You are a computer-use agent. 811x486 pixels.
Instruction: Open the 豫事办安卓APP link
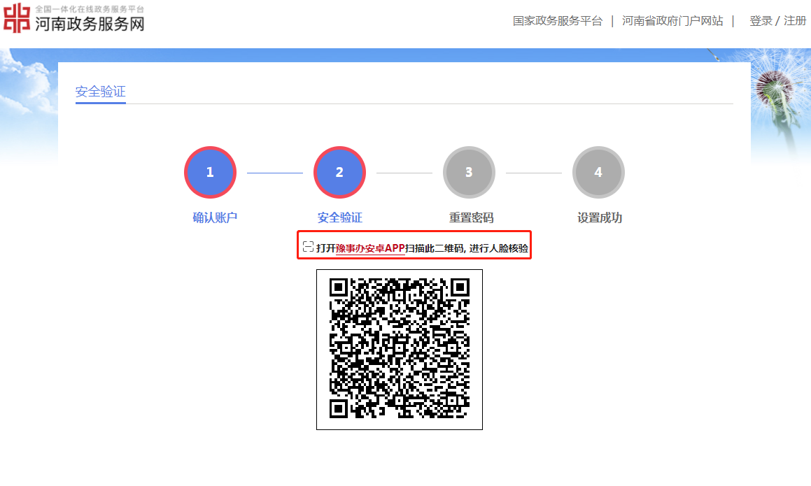click(x=369, y=248)
